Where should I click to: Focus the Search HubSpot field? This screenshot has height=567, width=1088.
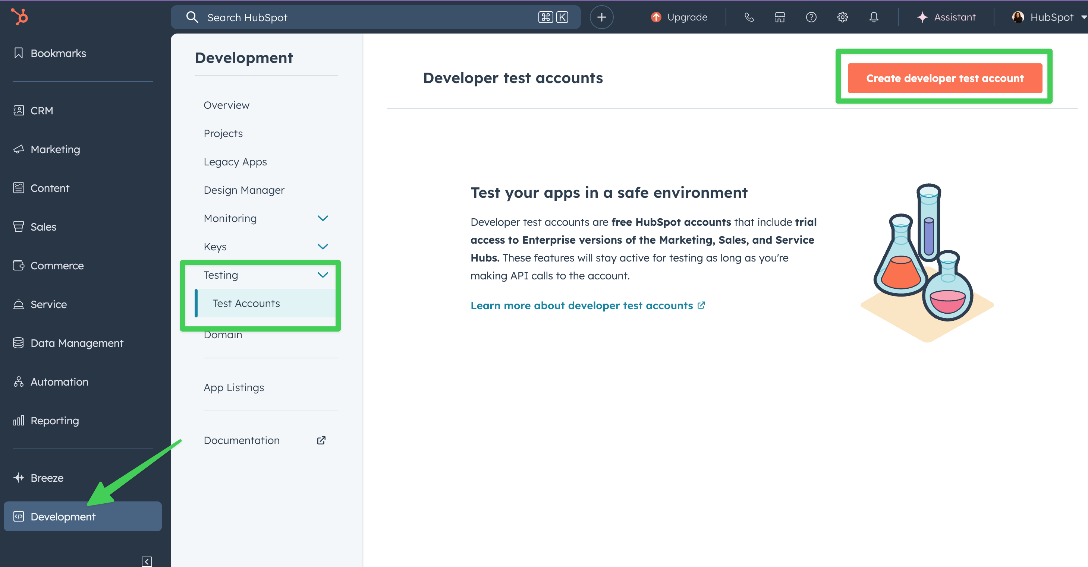pos(363,17)
